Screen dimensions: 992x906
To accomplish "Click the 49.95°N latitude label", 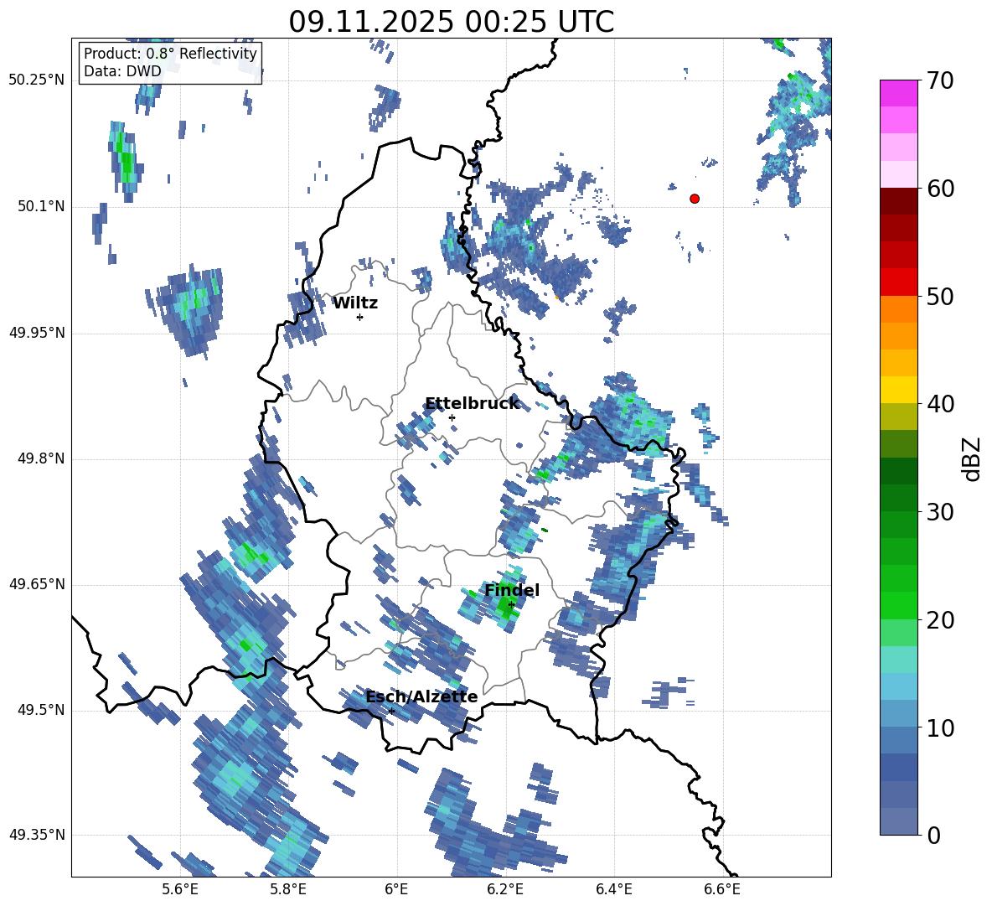I will [36, 334].
